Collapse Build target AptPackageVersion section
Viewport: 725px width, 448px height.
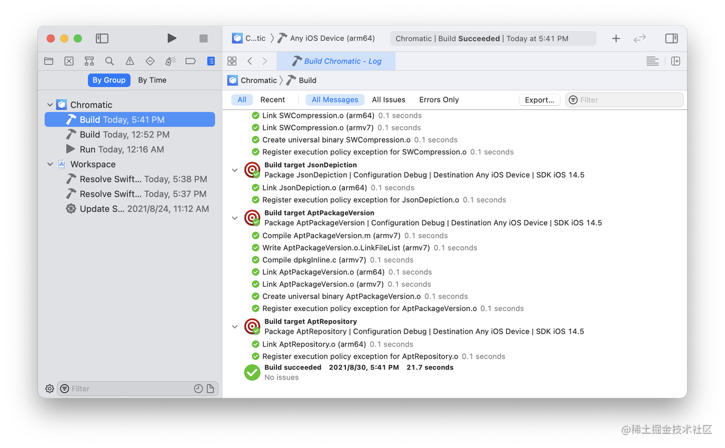click(x=234, y=218)
